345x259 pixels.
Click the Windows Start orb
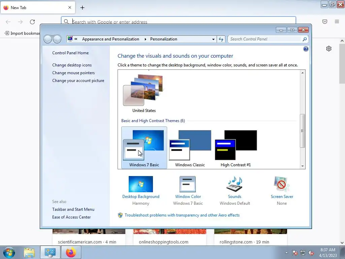click(x=9, y=252)
